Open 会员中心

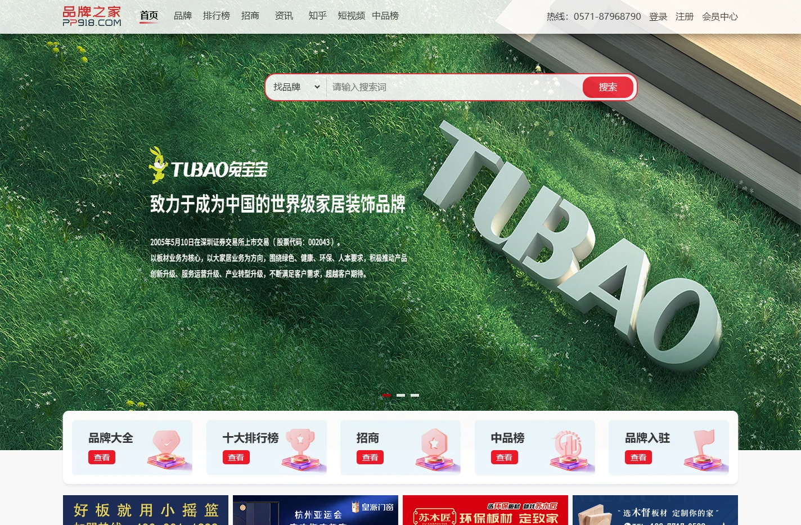coord(720,17)
